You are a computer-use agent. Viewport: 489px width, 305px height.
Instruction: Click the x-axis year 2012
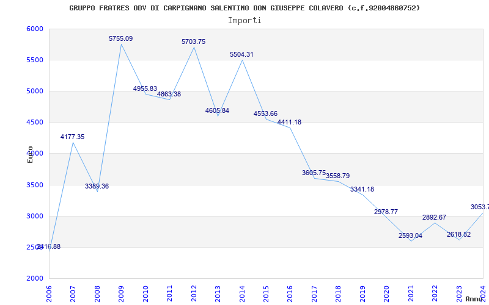(x=194, y=293)
